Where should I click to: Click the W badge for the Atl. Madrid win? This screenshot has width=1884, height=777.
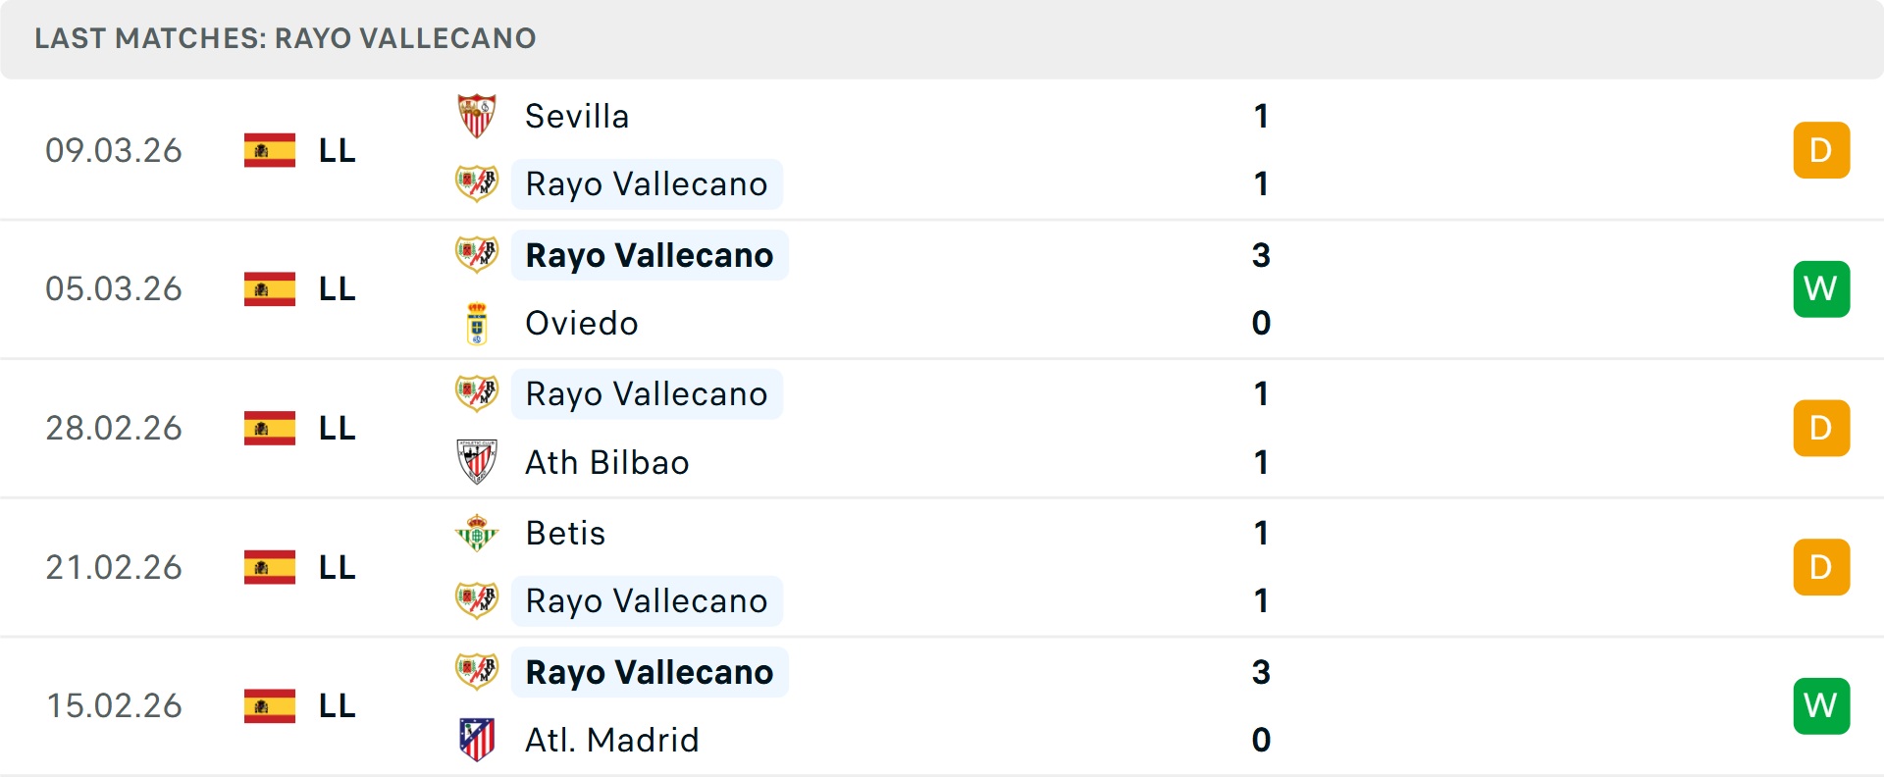1821,704
